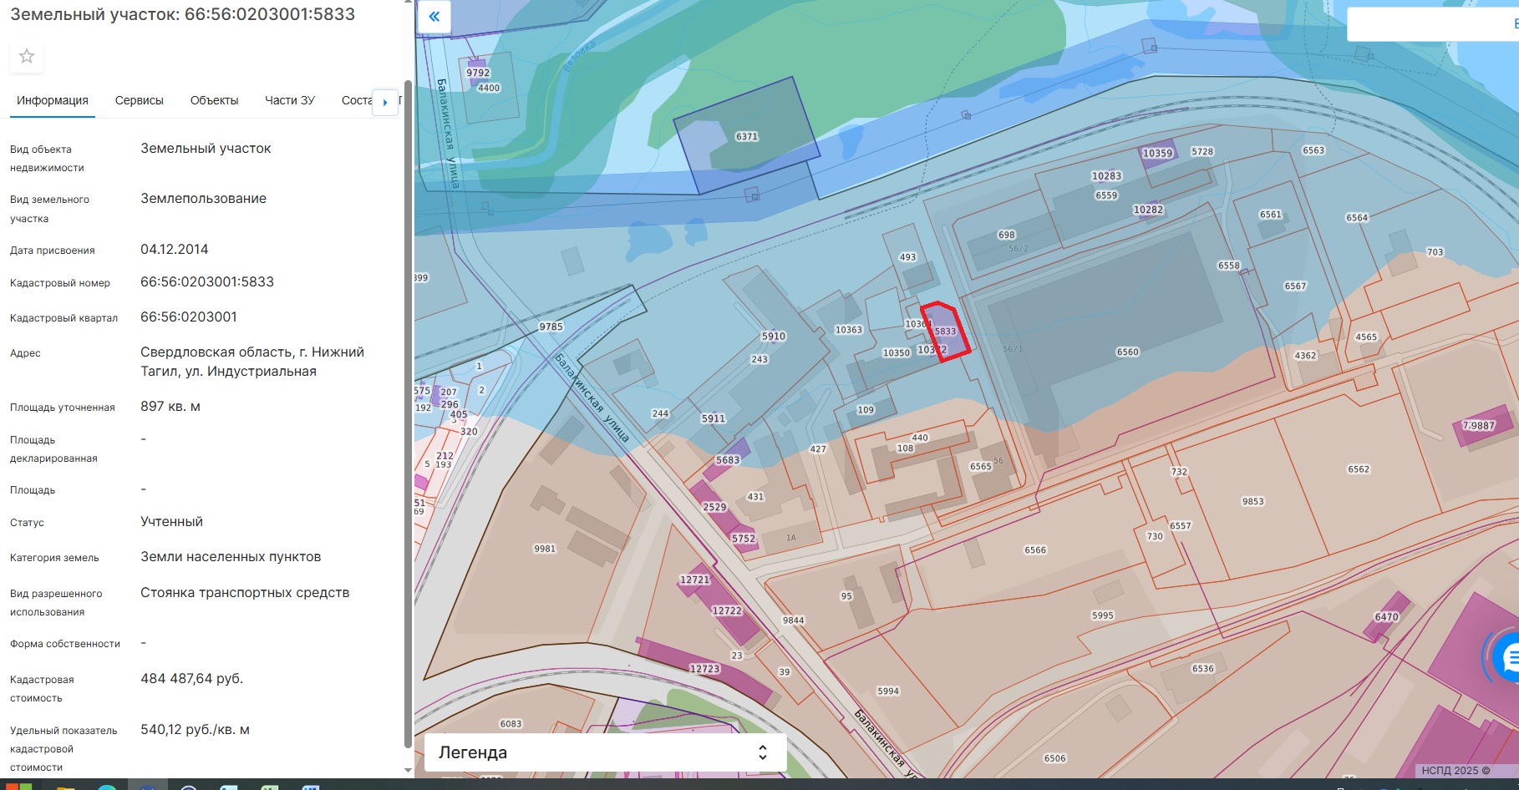Viewport: 1519px width, 790px height.
Task: Click the info panel scroll-down arrow
Action: click(x=408, y=770)
